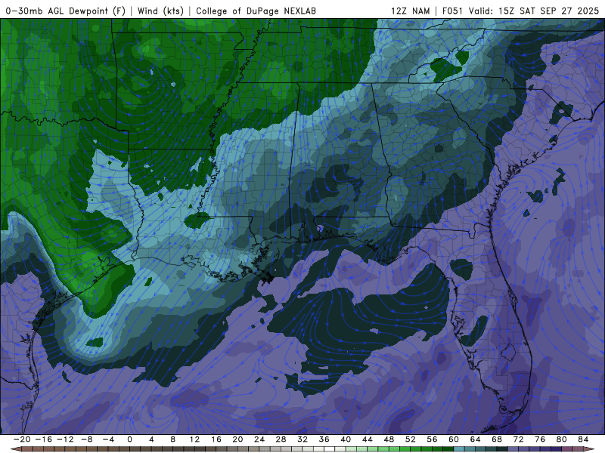Click the 52 value on the dewpoint legend
Image resolution: width=605 pixels, height=453 pixels.
(x=411, y=439)
